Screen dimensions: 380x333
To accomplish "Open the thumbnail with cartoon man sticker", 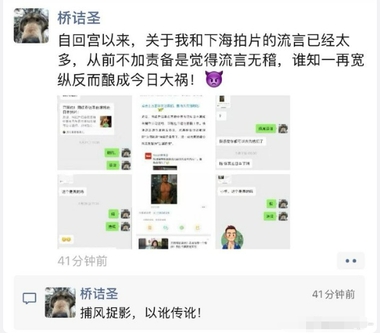I will coord(252,212).
